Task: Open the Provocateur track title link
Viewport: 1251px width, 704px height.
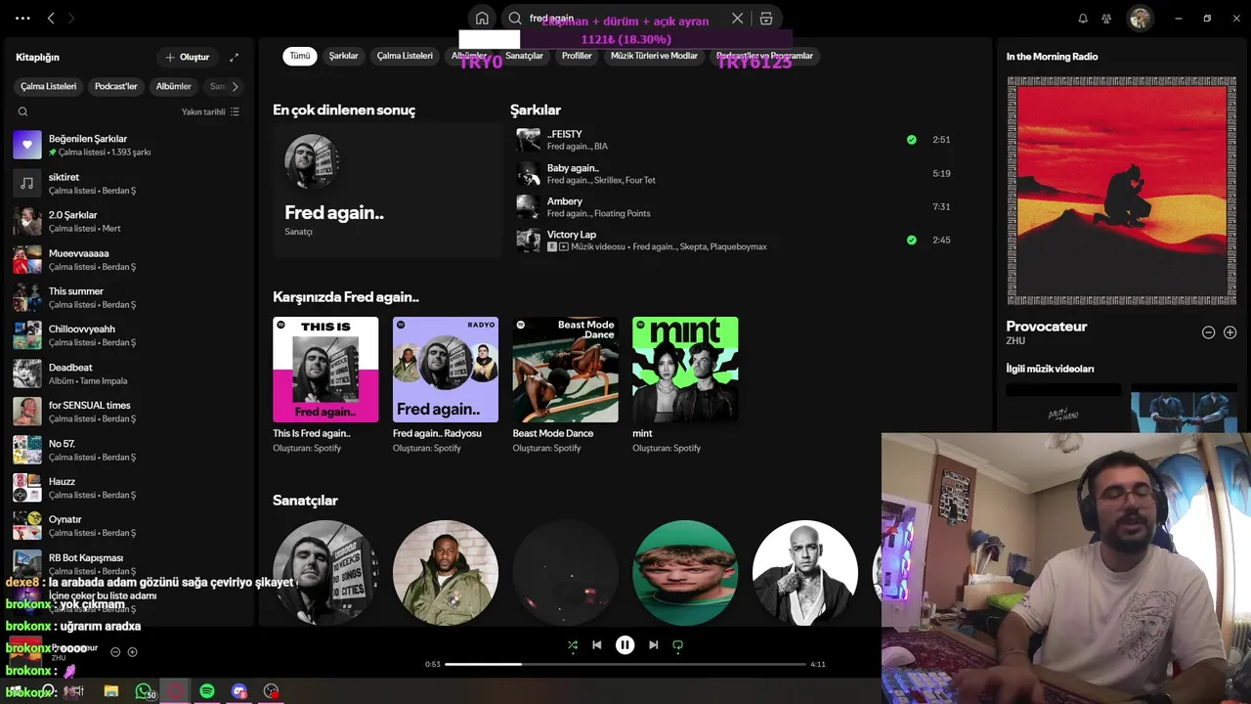Action: [1047, 327]
